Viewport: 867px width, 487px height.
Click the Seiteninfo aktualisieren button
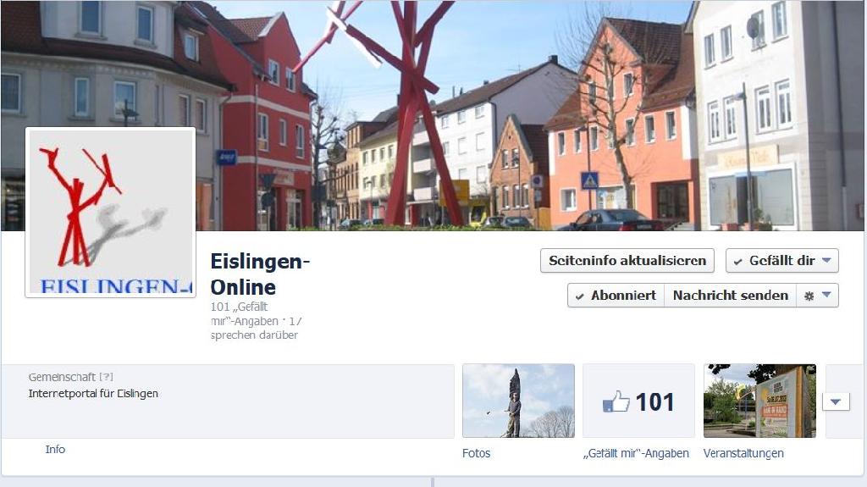(627, 261)
